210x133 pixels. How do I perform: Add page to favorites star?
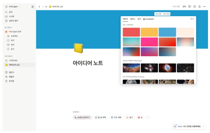(199, 7)
